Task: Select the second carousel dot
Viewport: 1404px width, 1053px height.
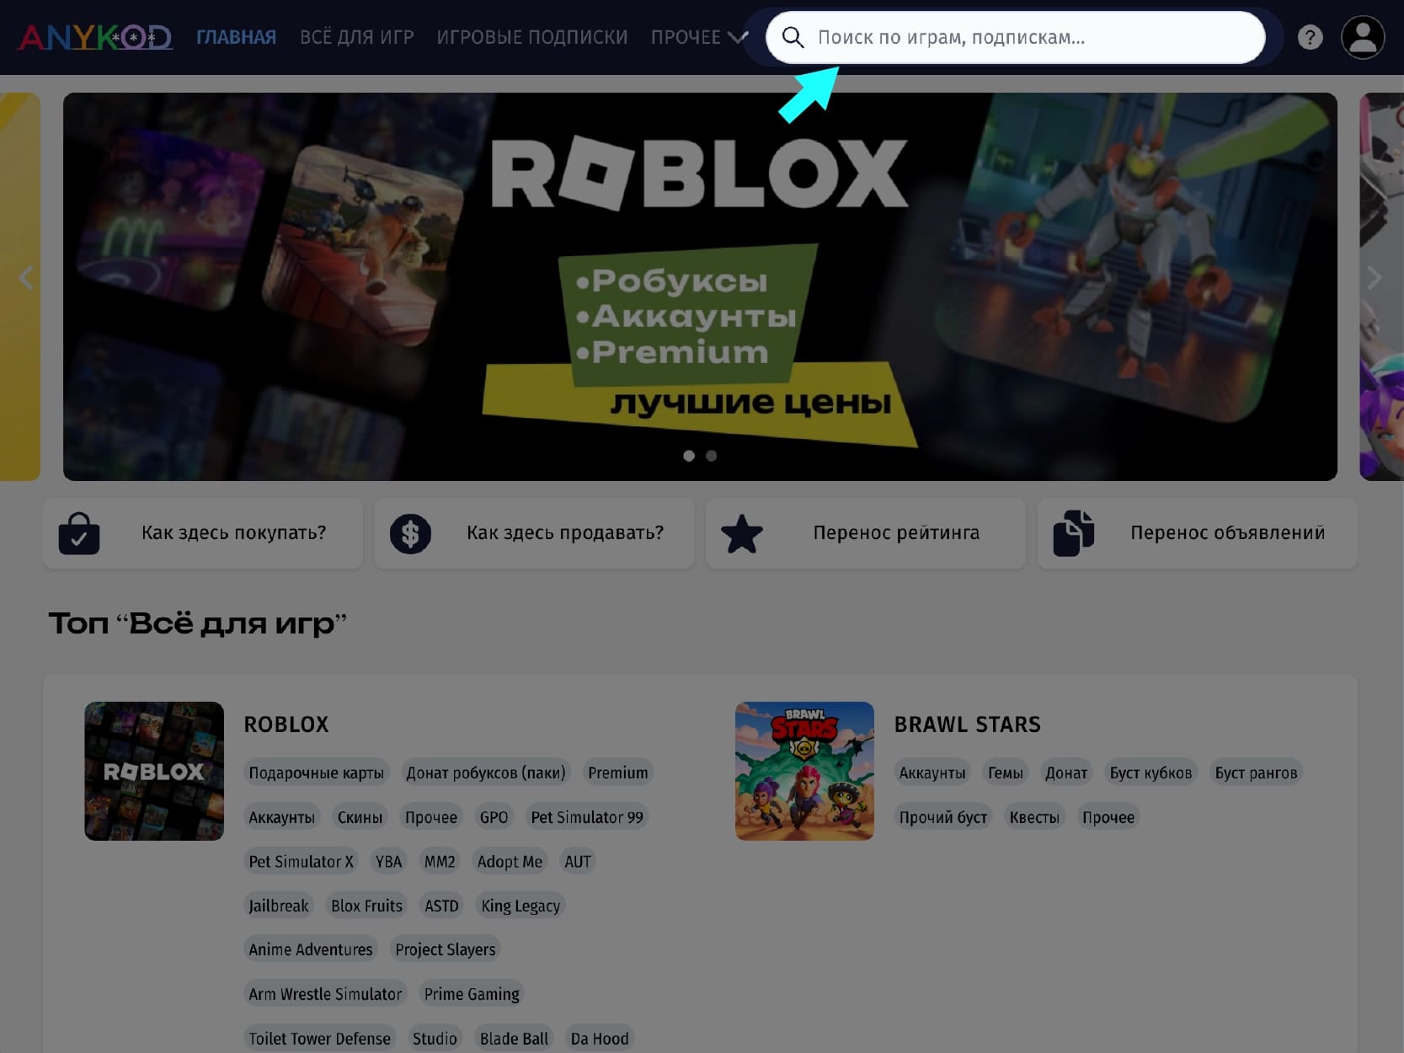Action: tap(712, 456)
